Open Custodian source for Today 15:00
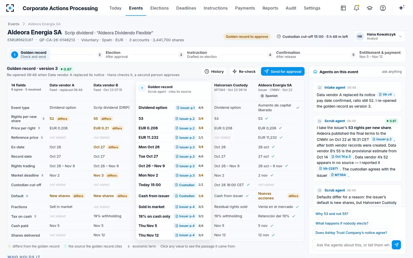 [185, 185]
